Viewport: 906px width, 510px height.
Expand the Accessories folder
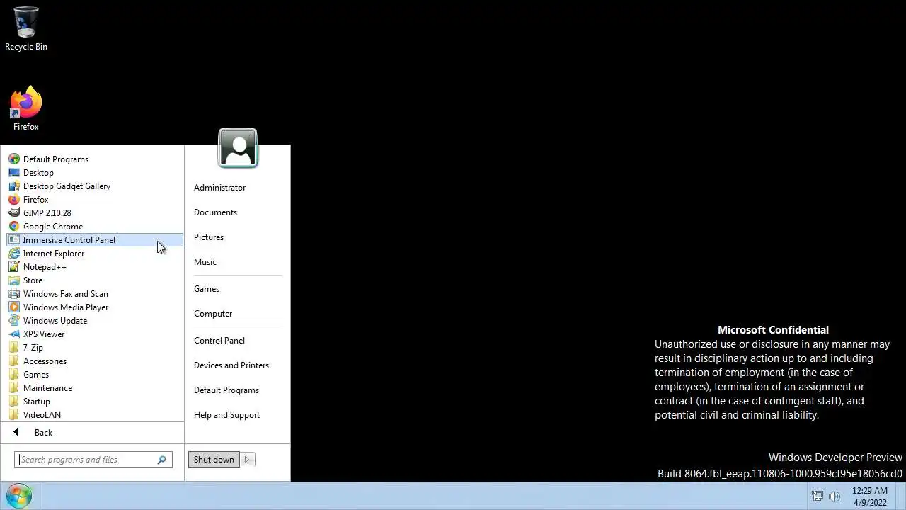point(96,361)
